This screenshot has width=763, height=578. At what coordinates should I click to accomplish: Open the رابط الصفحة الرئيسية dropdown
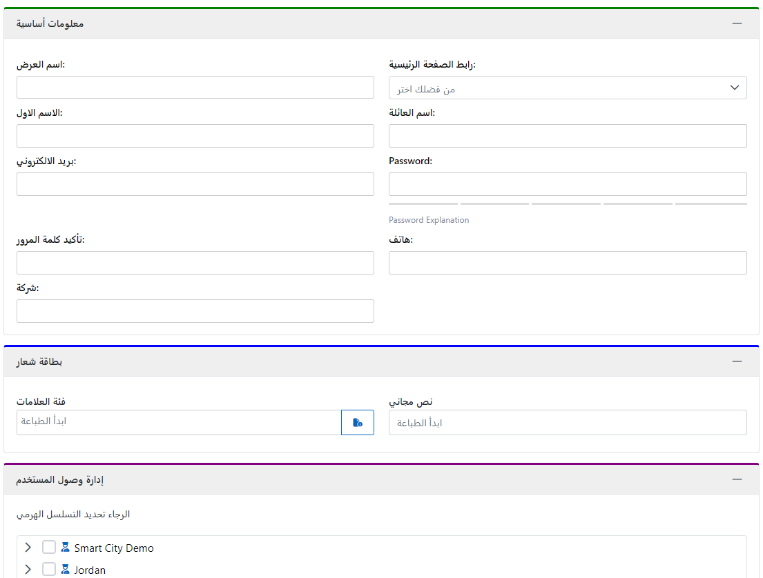tap(568, 88)
